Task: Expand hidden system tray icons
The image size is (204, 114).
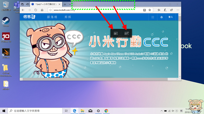Action: tap(161, 111)
